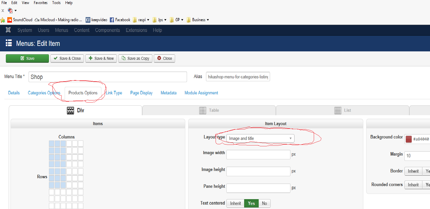
Task: Click the PDF converter toolbar icon
Action: [10, 11]
